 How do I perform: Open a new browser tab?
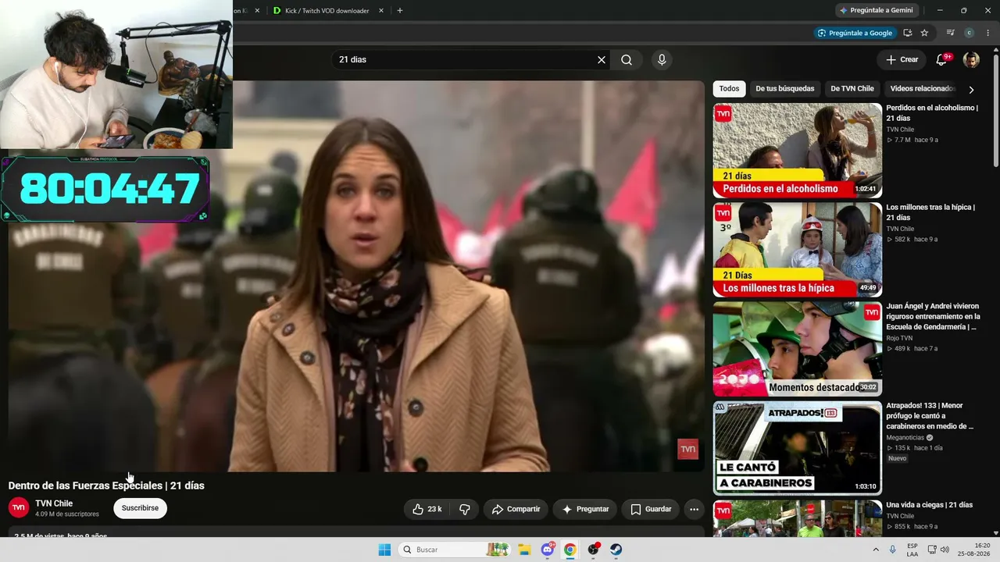point(400,10)
